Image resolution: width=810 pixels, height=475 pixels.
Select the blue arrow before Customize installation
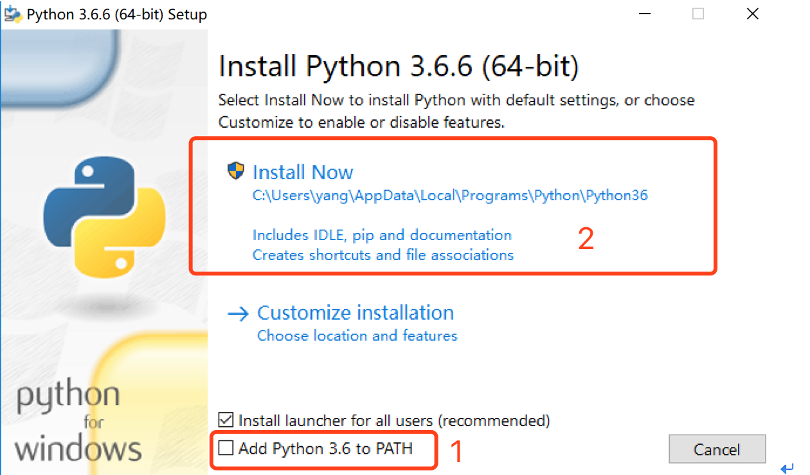237,313
